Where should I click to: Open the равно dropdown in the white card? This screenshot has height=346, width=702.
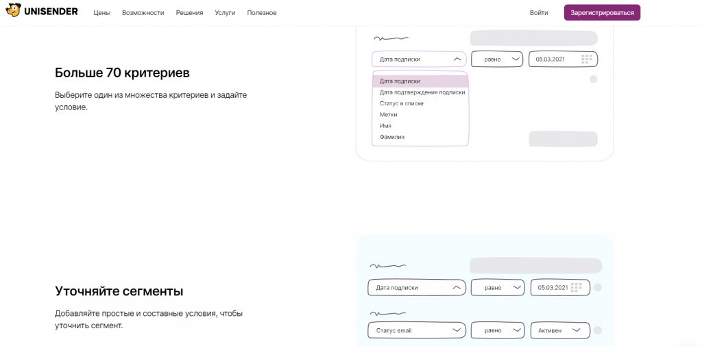click(x=497, y=59)
